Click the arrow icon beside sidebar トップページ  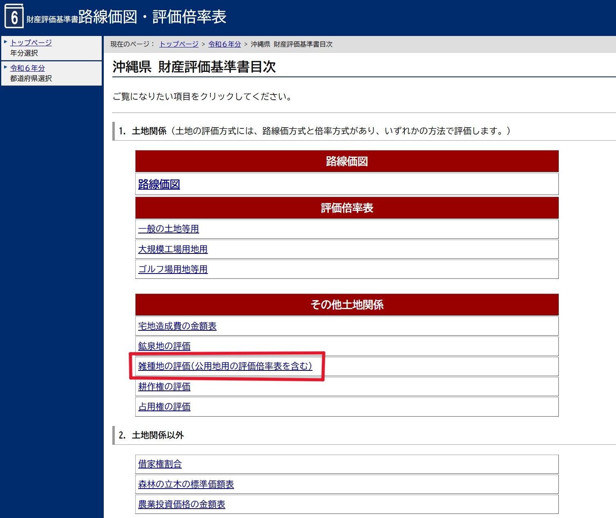(x=6, y=42)
